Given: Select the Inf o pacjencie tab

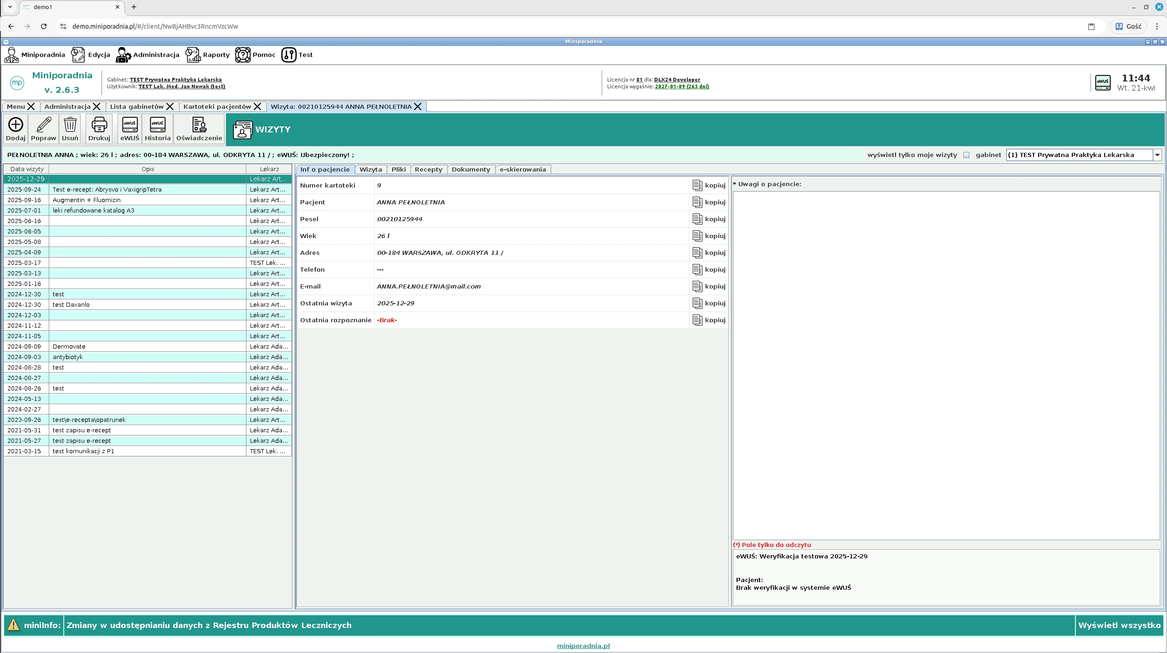Looking at the screenshot, I should pyautogui.click(x=325, y=169).
